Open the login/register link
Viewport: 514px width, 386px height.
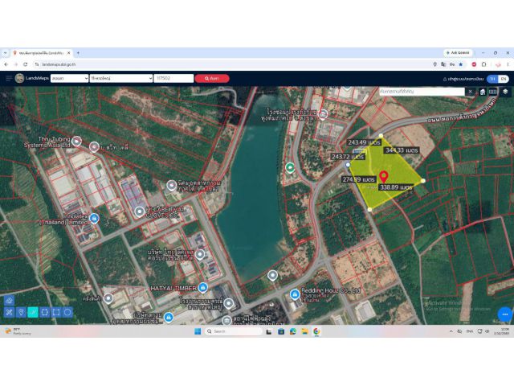pos(463,79)
